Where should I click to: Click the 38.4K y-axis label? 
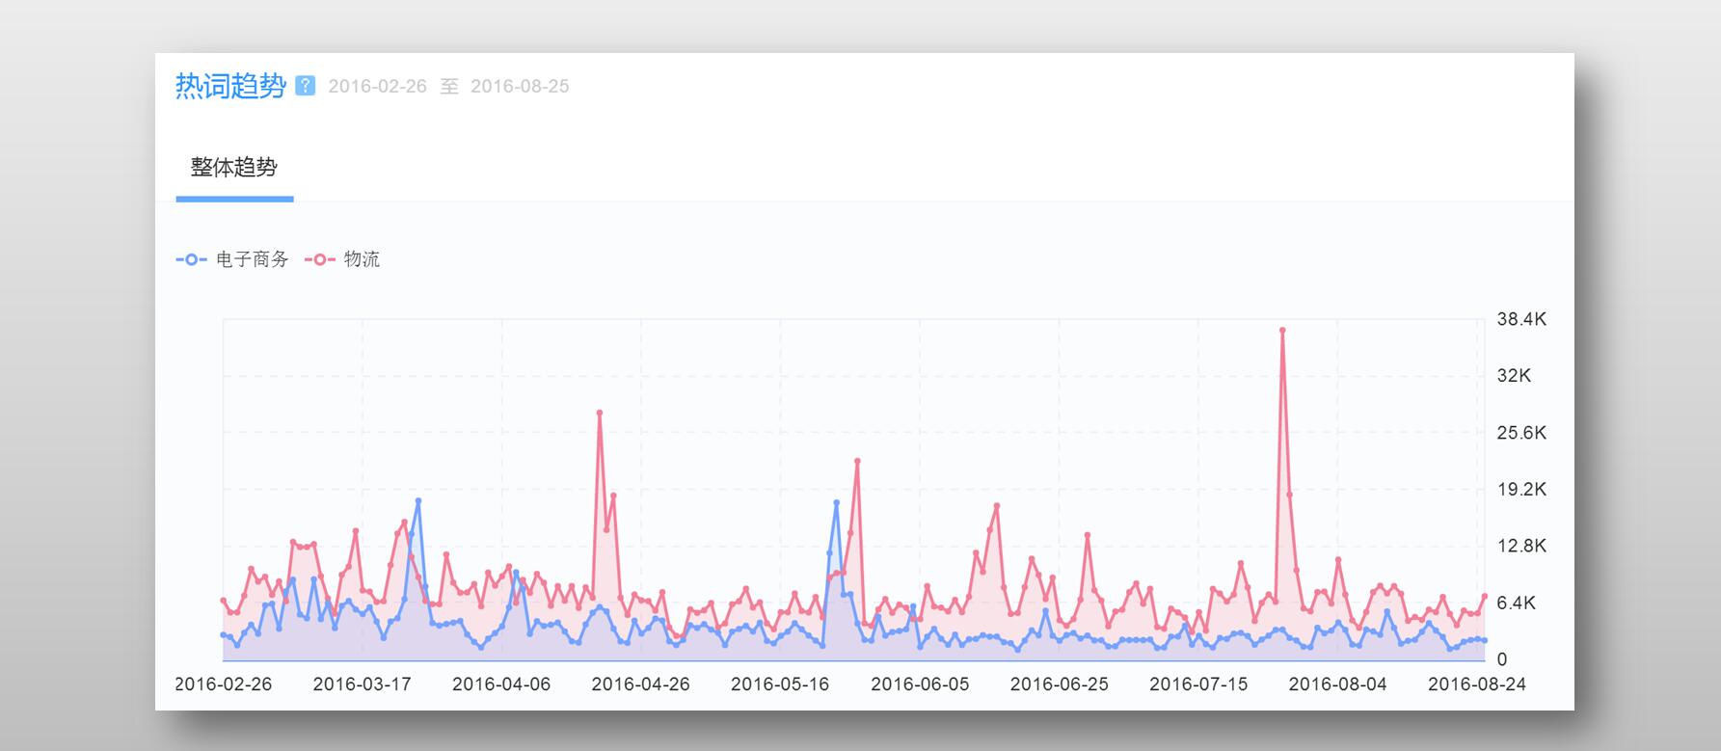click(x=1521, y=319)
